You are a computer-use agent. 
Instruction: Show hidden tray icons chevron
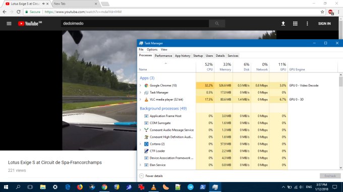pyautogui.click(x=283, y=187)
